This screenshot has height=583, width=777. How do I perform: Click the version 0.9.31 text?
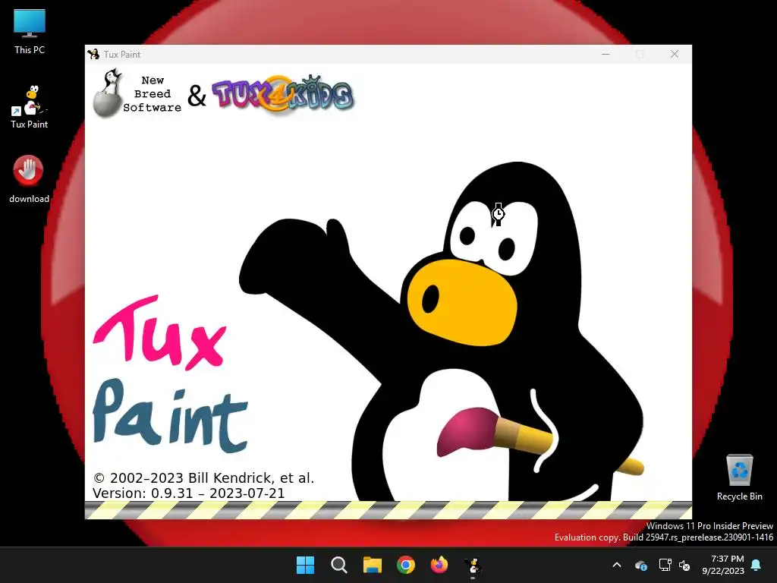189,493
